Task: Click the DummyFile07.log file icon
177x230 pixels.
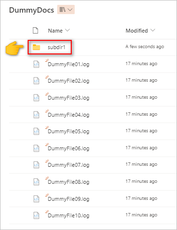Action: 36,165
